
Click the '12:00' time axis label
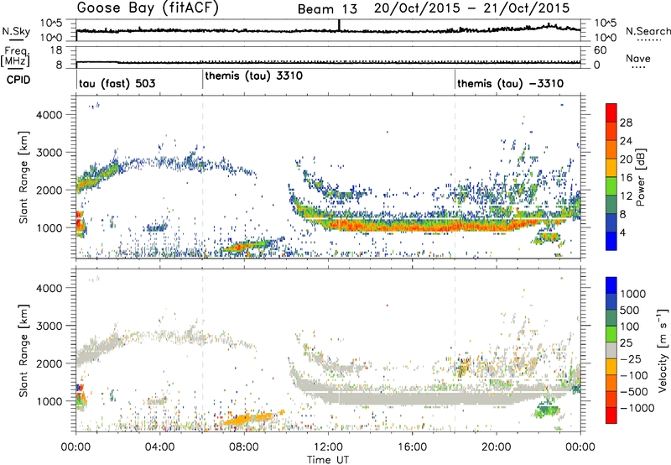click(328, 447)
